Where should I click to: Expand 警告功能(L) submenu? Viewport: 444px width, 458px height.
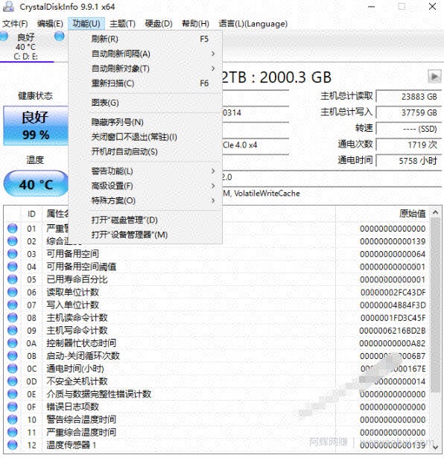click(145, 171)
